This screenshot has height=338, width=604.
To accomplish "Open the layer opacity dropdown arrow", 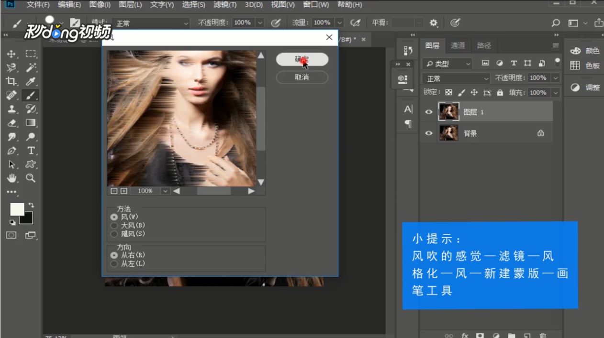I will pyautogui.click(x=555, y=78).
